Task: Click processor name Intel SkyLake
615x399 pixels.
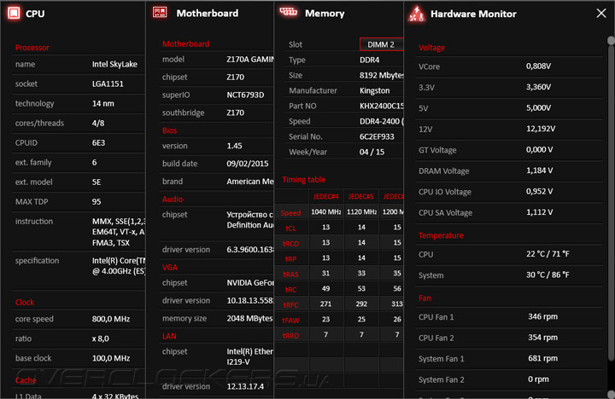Action: (114, 64)
